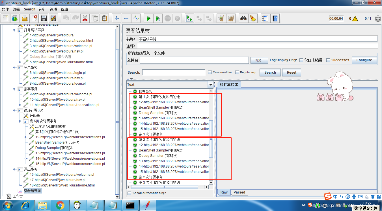
Task: Open the 文件 menu
Action: 5,9
